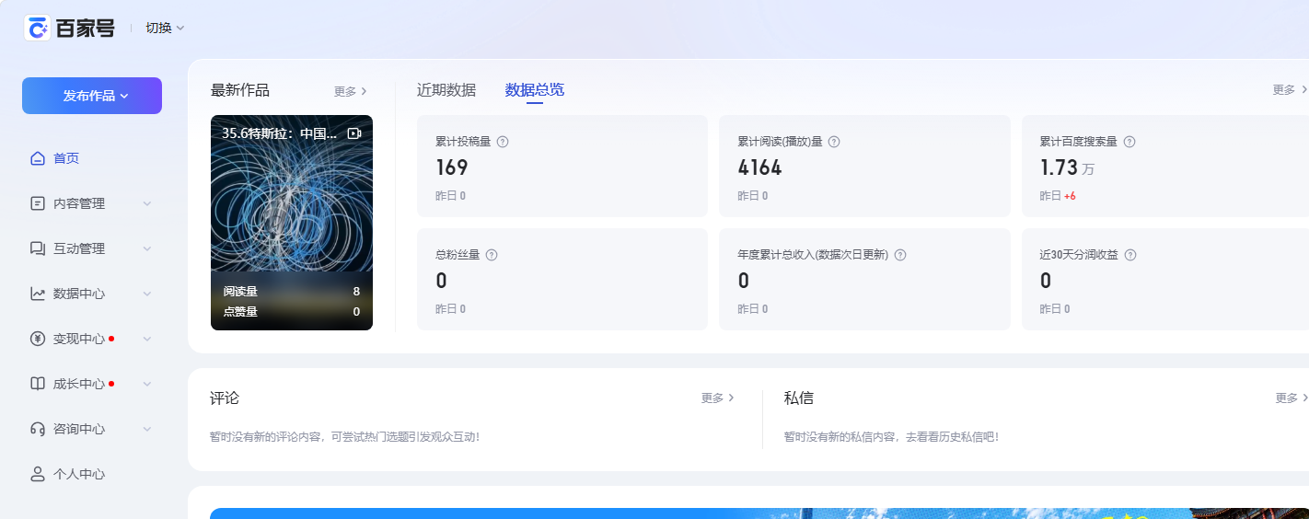Click the 百家号 logo icon
This screenshot has height=519, width=1309.
(38, 28)
